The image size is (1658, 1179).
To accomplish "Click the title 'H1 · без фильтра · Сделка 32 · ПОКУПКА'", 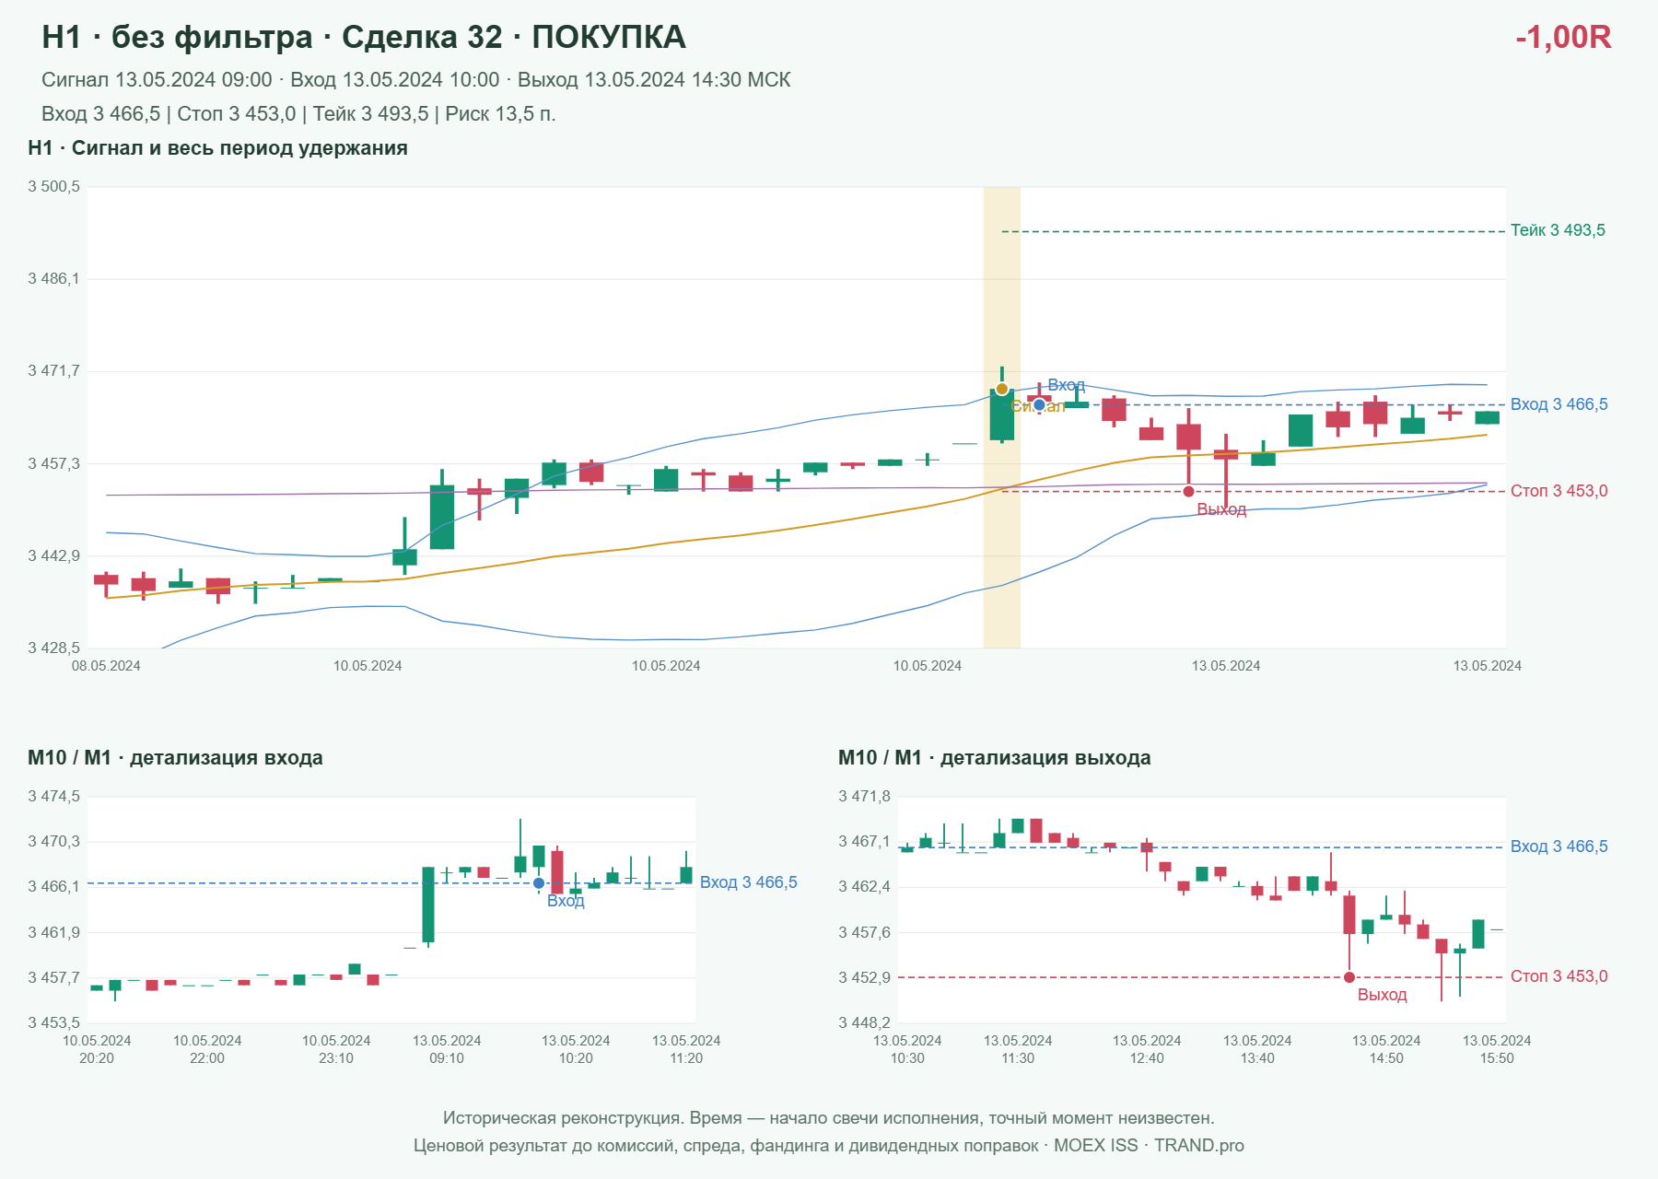I will 364,37.
